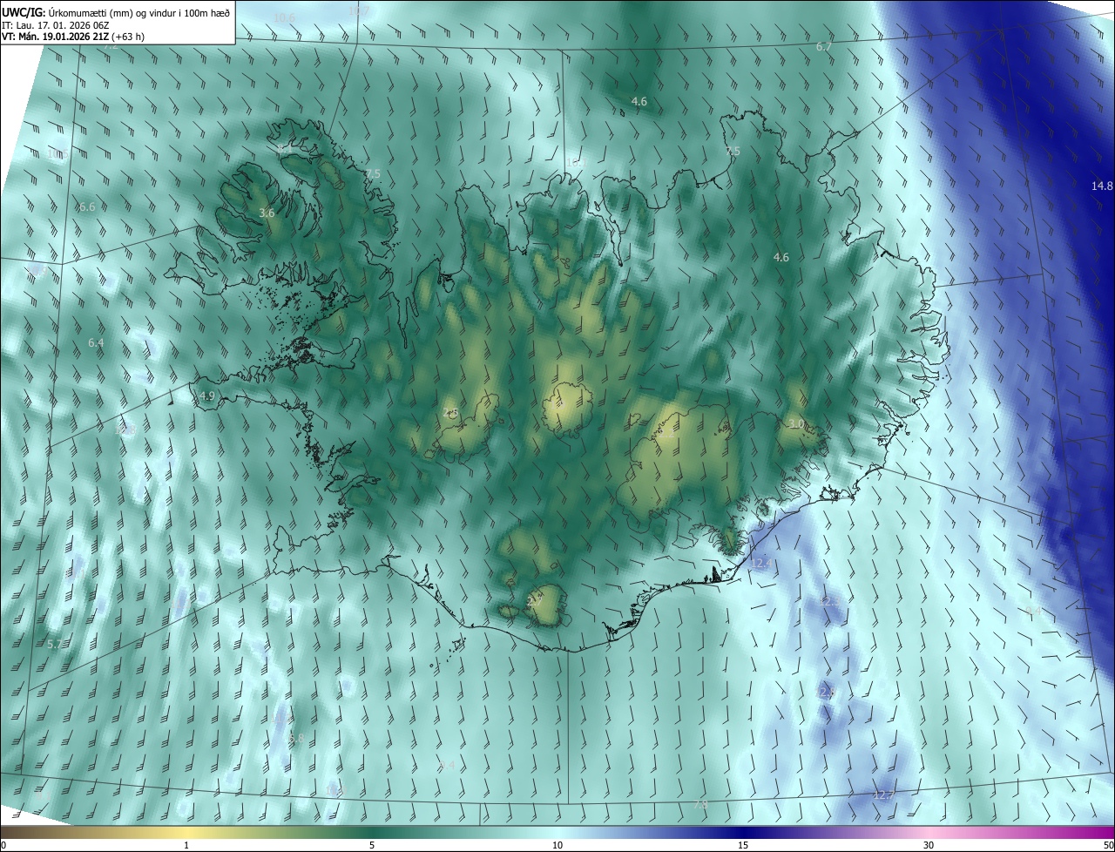Click the map value '6.7'

click(x=823, y=46)
